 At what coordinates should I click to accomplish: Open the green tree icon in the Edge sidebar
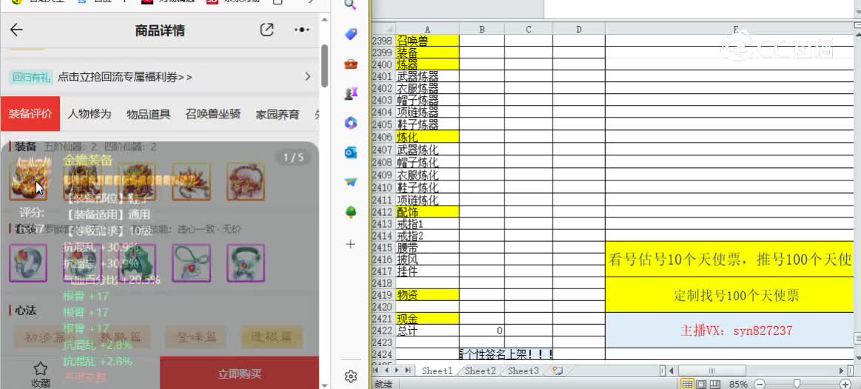(x=351, y=212)
